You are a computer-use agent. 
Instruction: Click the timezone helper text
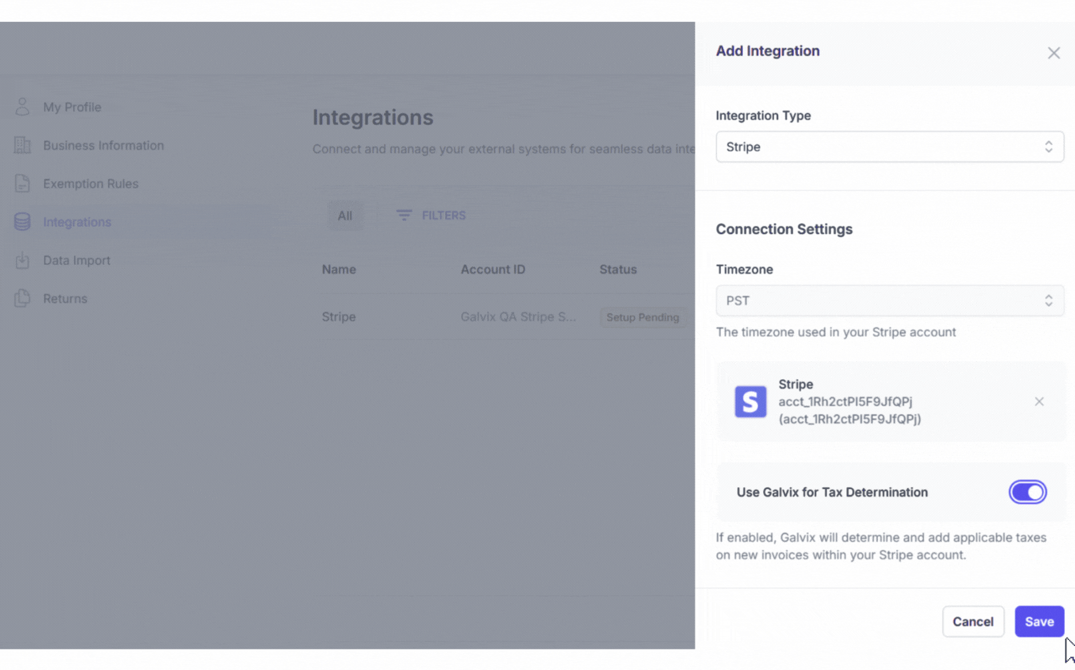835,332
